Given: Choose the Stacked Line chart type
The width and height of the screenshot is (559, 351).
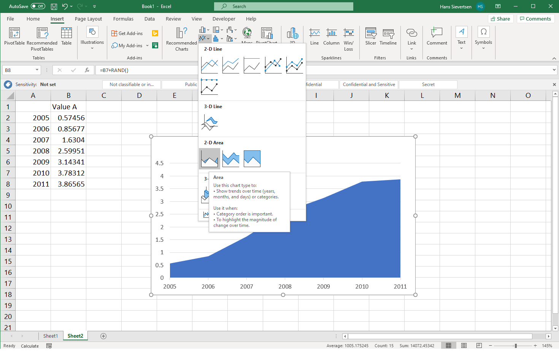Looking at the screenshot, I should click(231, 65).
